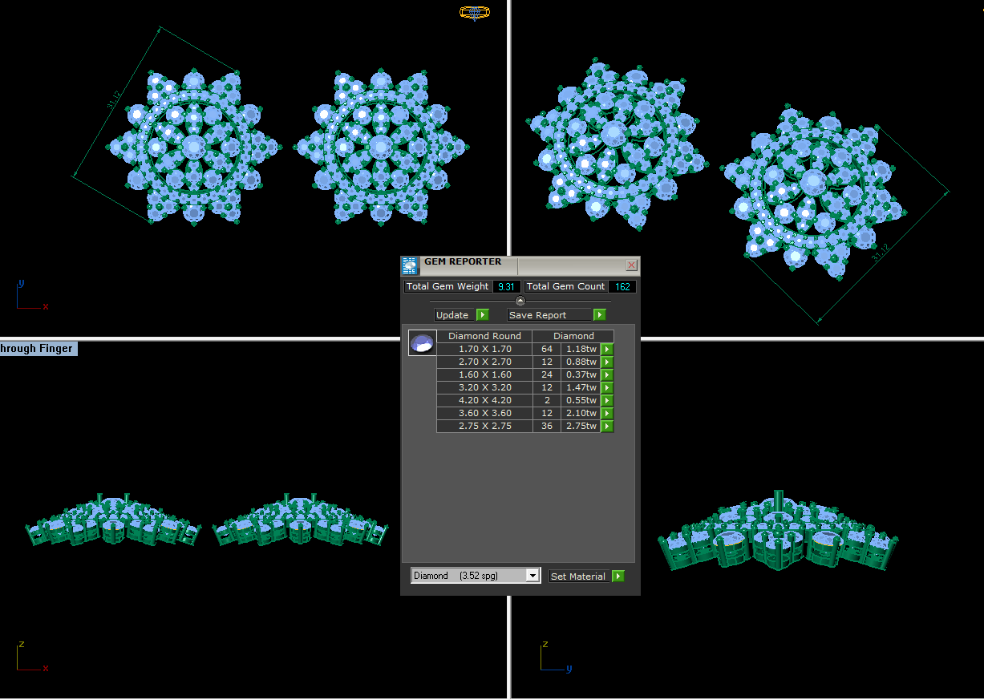Click the Total Gem Weight label

tap(447, 286)
